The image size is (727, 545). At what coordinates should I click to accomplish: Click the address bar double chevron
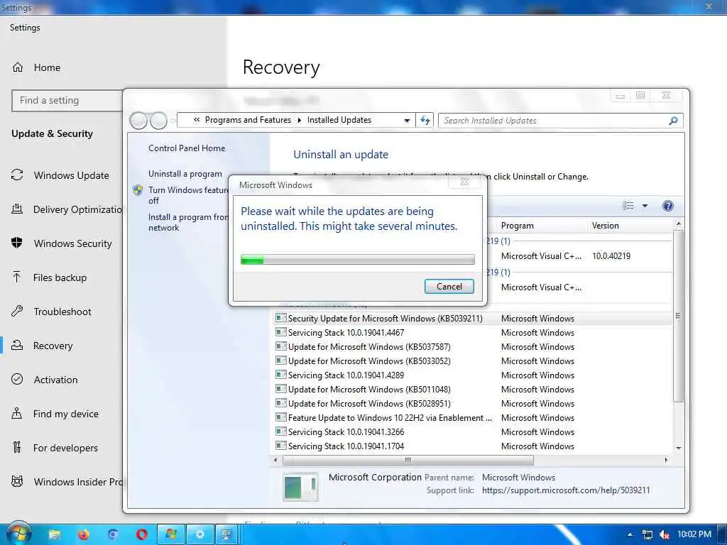pyautogui.click(x=197, y=120)
